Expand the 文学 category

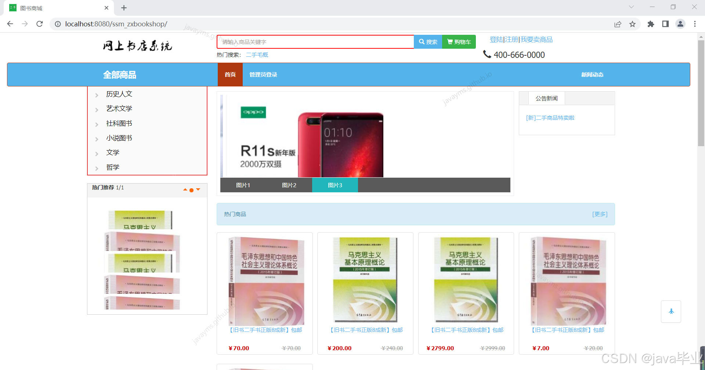point(113,153)
